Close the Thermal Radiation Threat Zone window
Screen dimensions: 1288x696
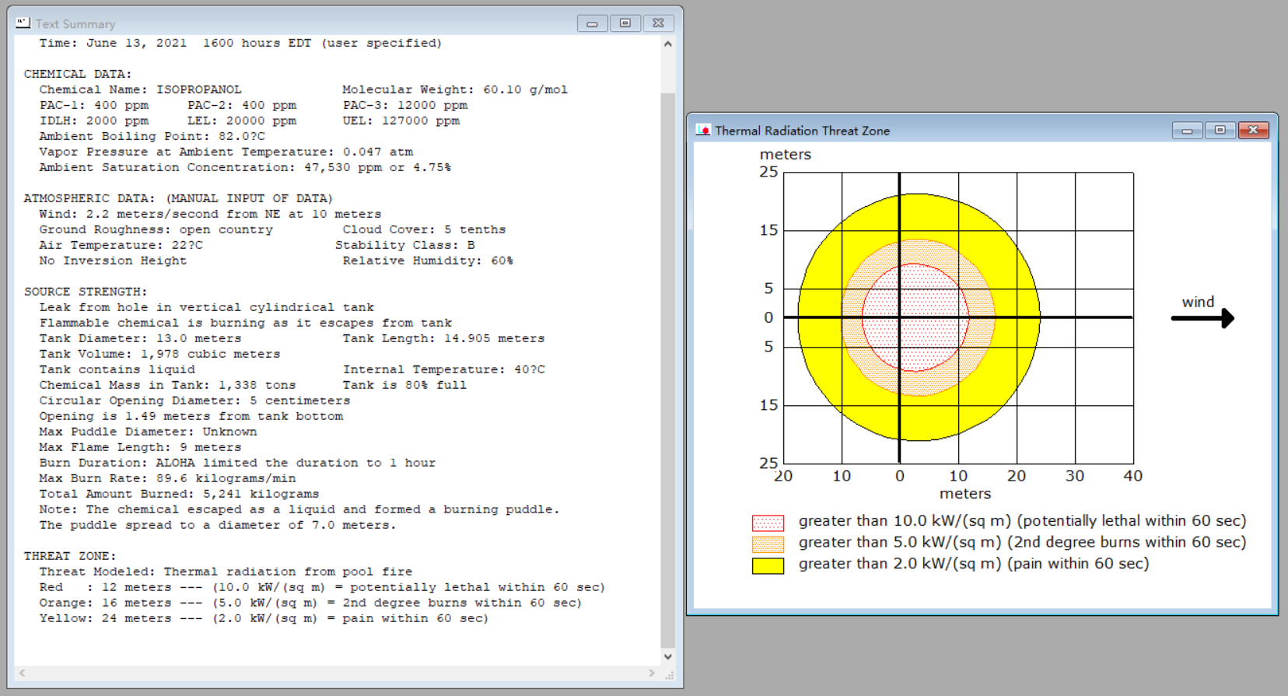coord(1253,130)
